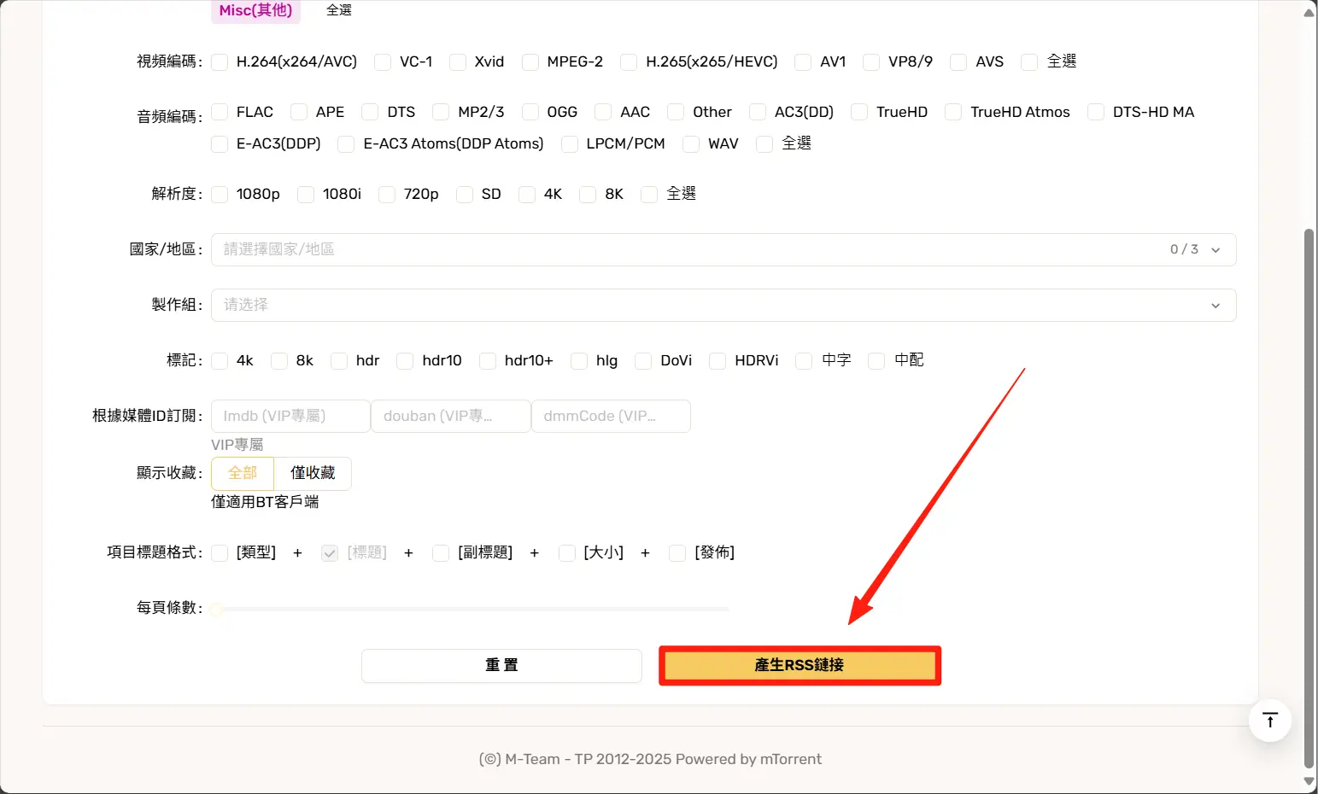Click the back-to-top arrow button

[x=1269, y=721]
